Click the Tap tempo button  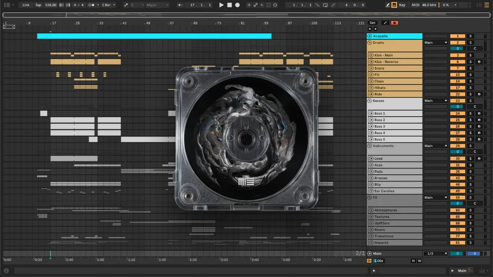(38, 5)
